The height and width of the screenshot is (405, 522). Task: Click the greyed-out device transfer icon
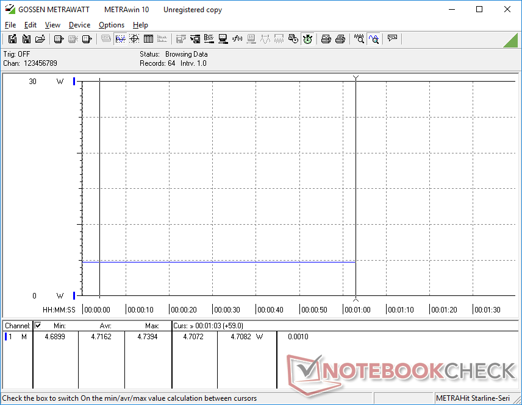coord(251,39)
